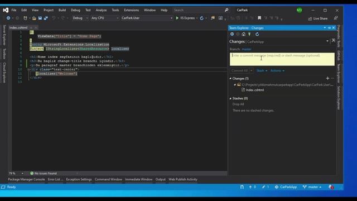
Task: Open the Debug menu
Action: tap(75, 10)
